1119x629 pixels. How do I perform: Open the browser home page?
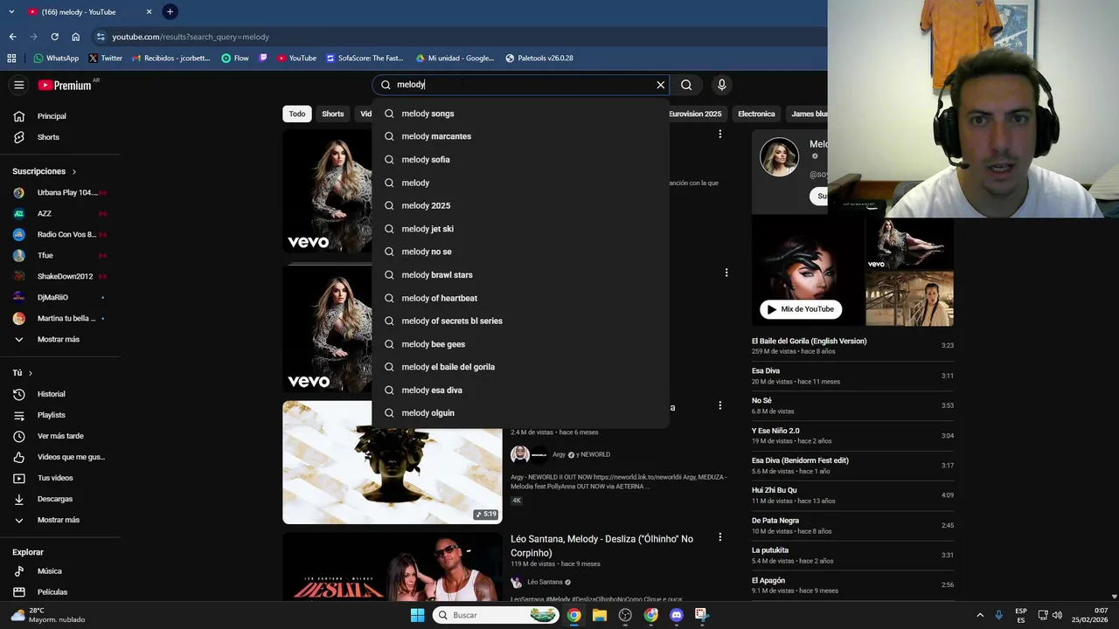tap(75, 37)
